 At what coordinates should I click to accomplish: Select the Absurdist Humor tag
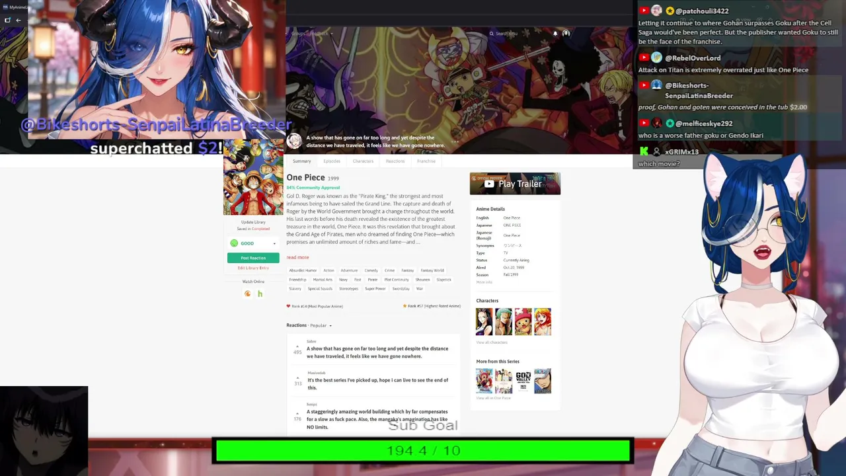pos(303,270)
